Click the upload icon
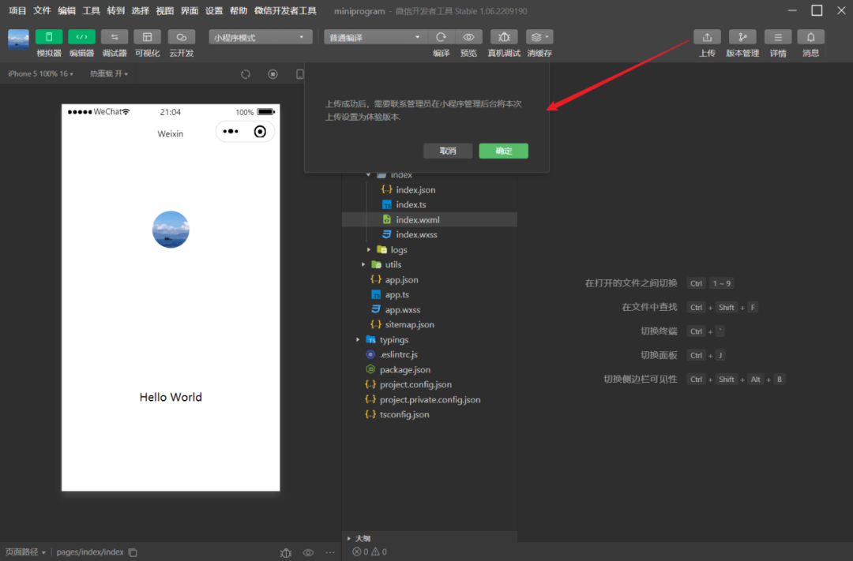The height and width of the screenshot is (561, 853). (707, 37)
